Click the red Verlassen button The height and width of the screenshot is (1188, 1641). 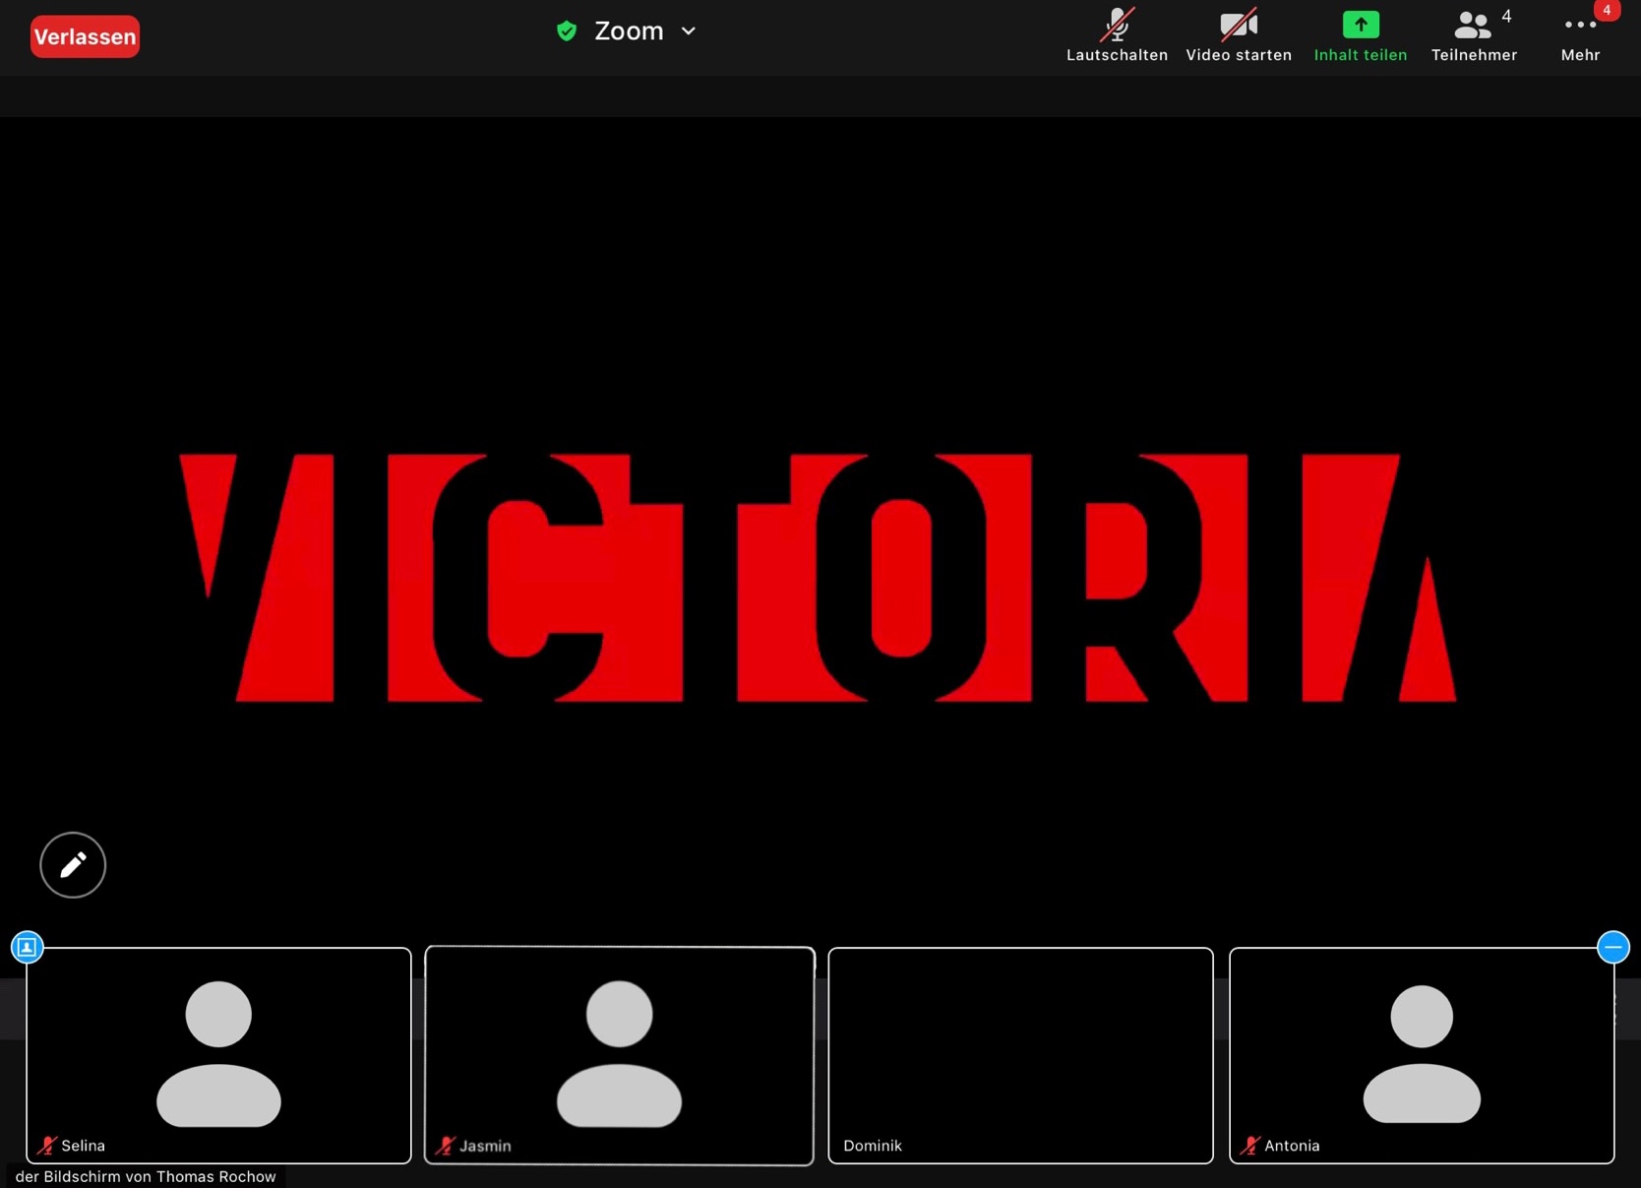tap(85, 37)
